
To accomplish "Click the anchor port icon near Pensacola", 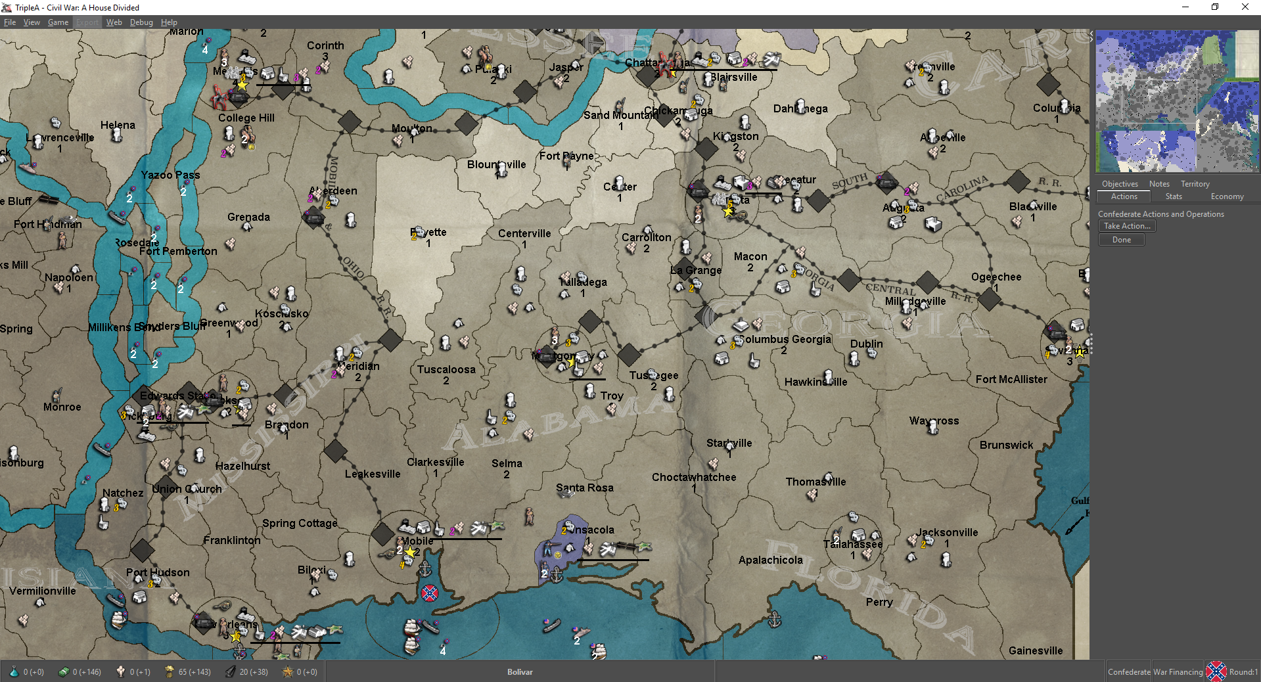I will (557, 576).
